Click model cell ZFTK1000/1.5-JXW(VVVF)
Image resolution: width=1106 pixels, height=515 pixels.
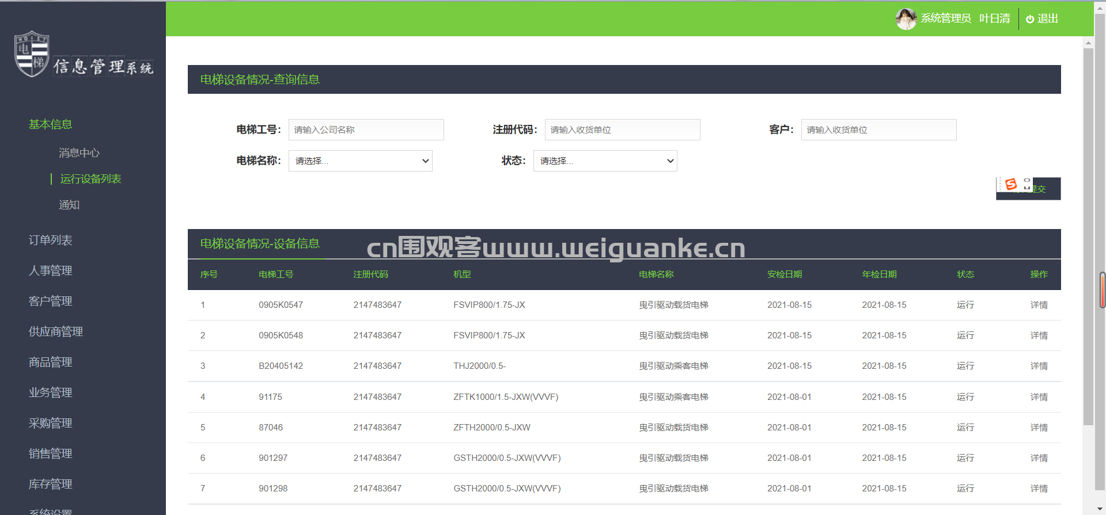pyautogui.click(x=506, y=397)
